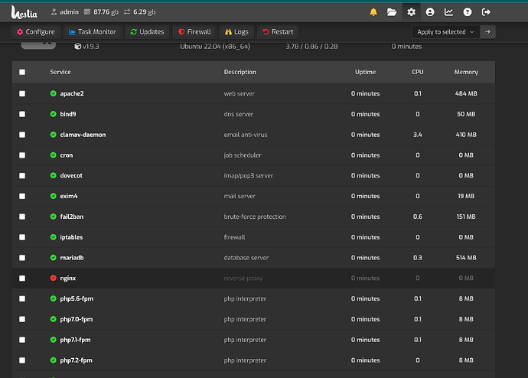Check the bind9 service checkbox
This screenshot has width=528, height=378.
(22, 114)
